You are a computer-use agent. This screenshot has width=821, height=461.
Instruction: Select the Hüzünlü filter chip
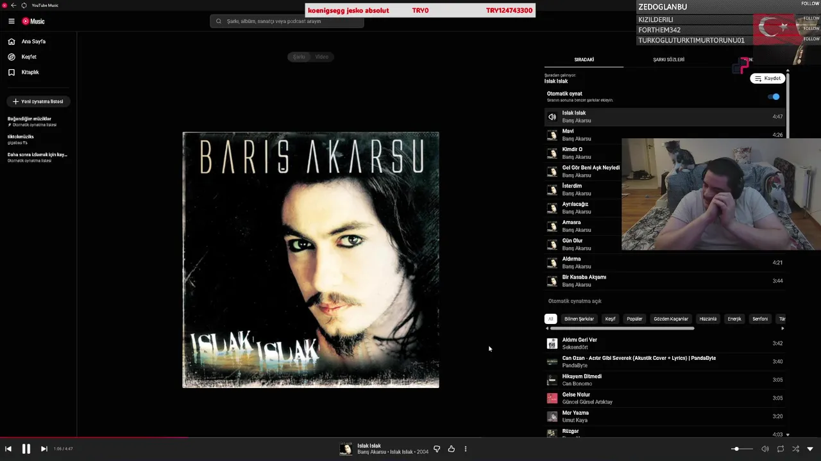click(708, 319)
